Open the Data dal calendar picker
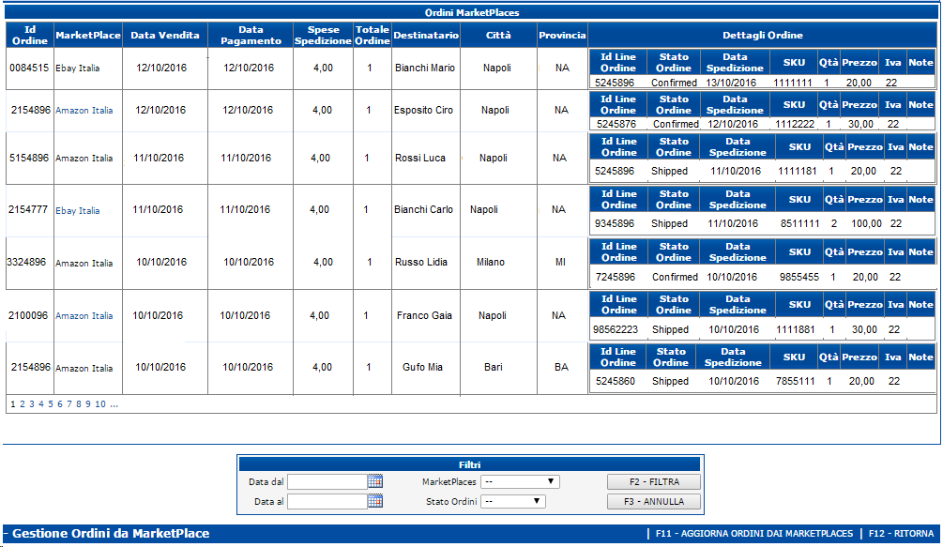 [x=375, y=481]
